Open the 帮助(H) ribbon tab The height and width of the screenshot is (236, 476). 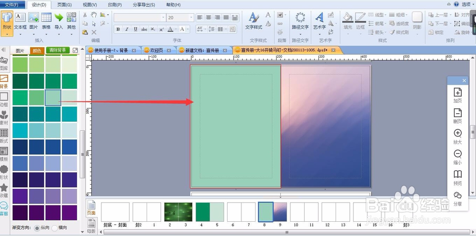coord(173,5)
